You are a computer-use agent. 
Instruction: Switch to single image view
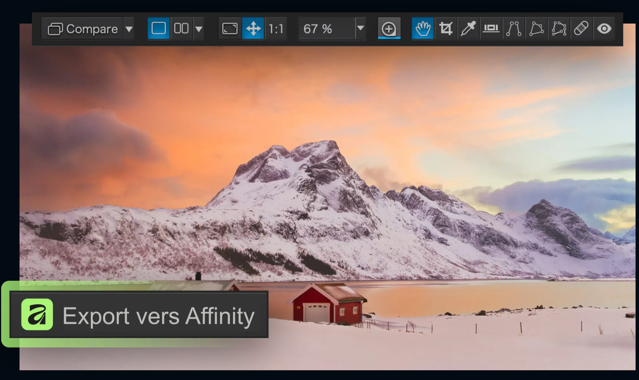point(159,29)
